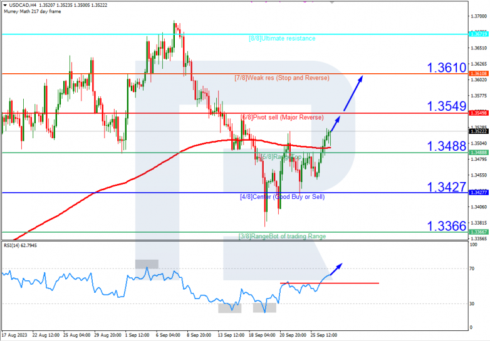
Task: Click the green 1.33667 price tag on axis
Action: pyautogui.click(x=479, y=232)
